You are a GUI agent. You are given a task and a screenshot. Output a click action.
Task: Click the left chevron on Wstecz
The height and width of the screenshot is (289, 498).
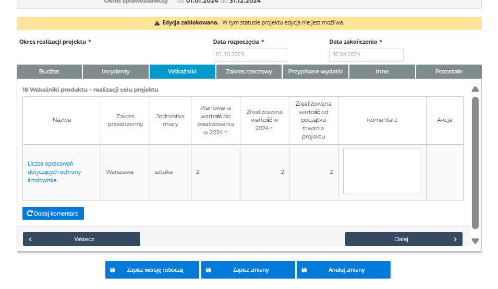click(31, 240)
